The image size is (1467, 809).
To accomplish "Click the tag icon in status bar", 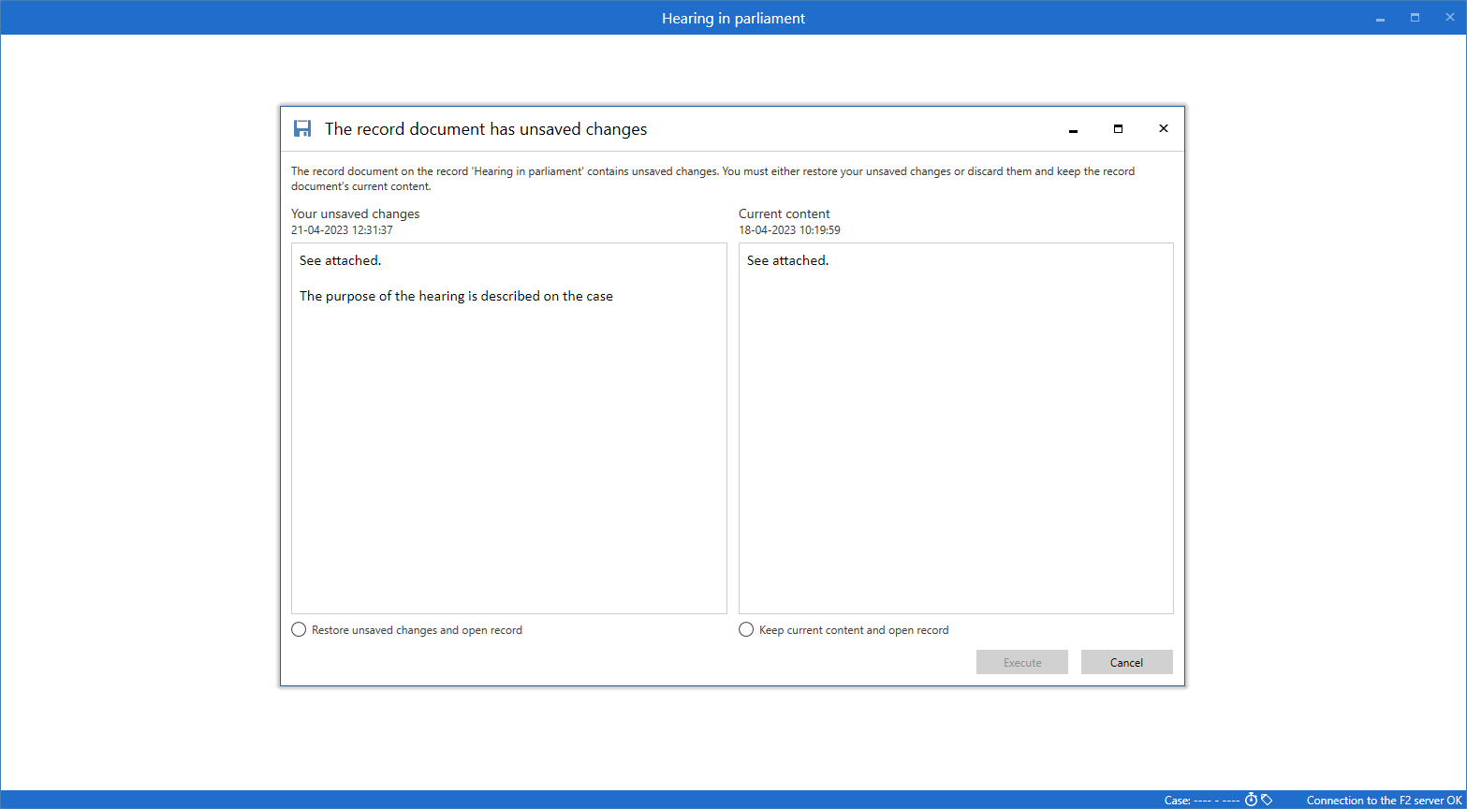I will click(1267, 800).
